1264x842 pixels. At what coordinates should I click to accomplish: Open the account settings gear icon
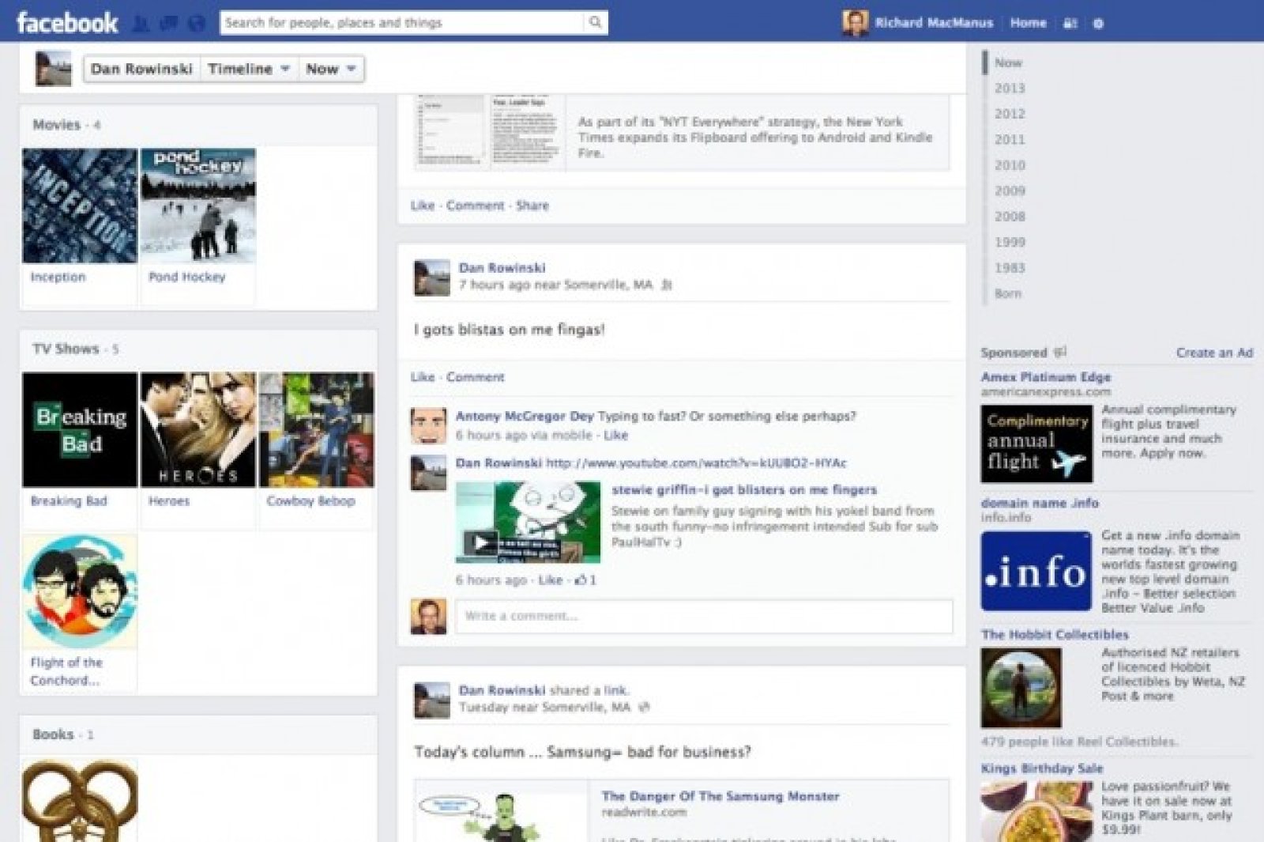coord(1098,24)
